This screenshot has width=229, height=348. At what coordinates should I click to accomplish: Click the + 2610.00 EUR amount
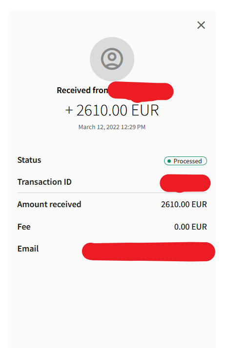pyautogui.click(x=112, y=110)
